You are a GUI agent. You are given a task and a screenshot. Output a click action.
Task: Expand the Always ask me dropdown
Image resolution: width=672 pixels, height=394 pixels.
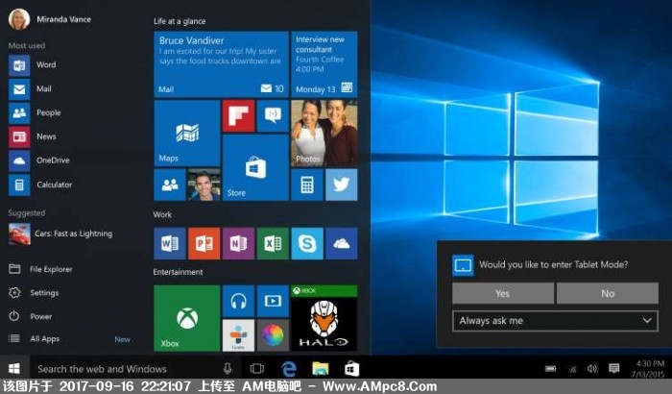[x=556, y=321]
